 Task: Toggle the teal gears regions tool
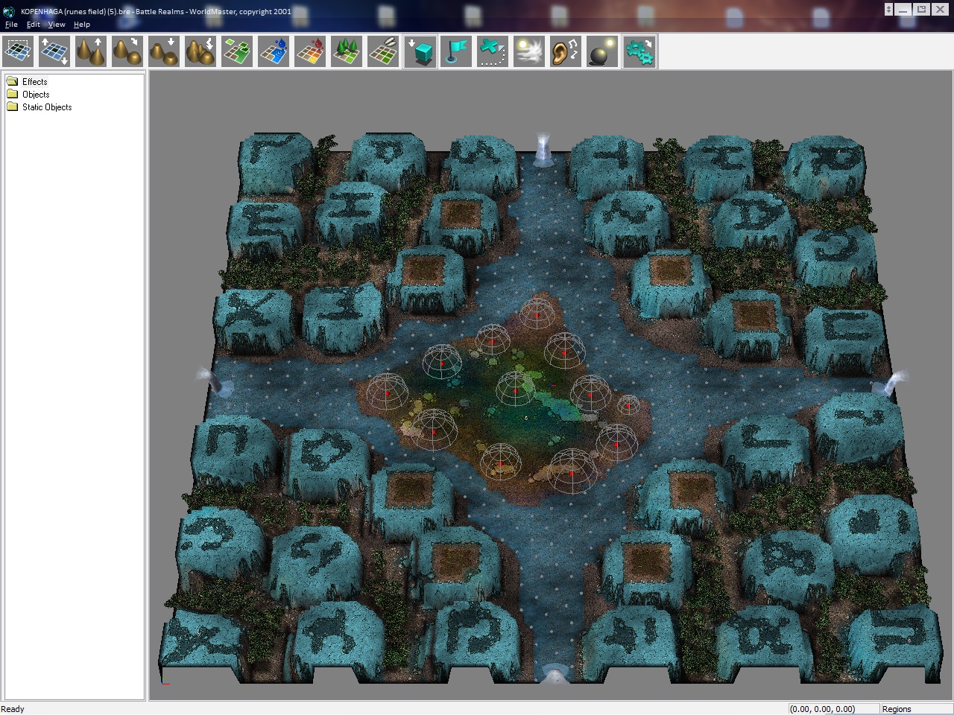pos(639,52)
